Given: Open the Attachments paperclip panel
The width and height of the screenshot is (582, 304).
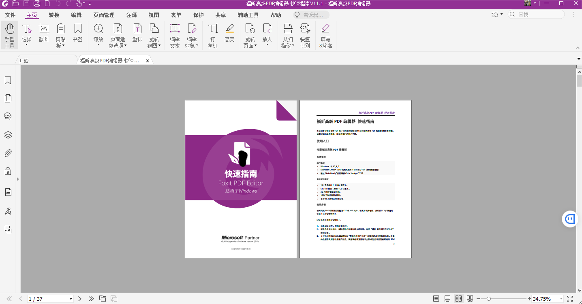Looking at the screenshot, I should click(x=8, y=153).
